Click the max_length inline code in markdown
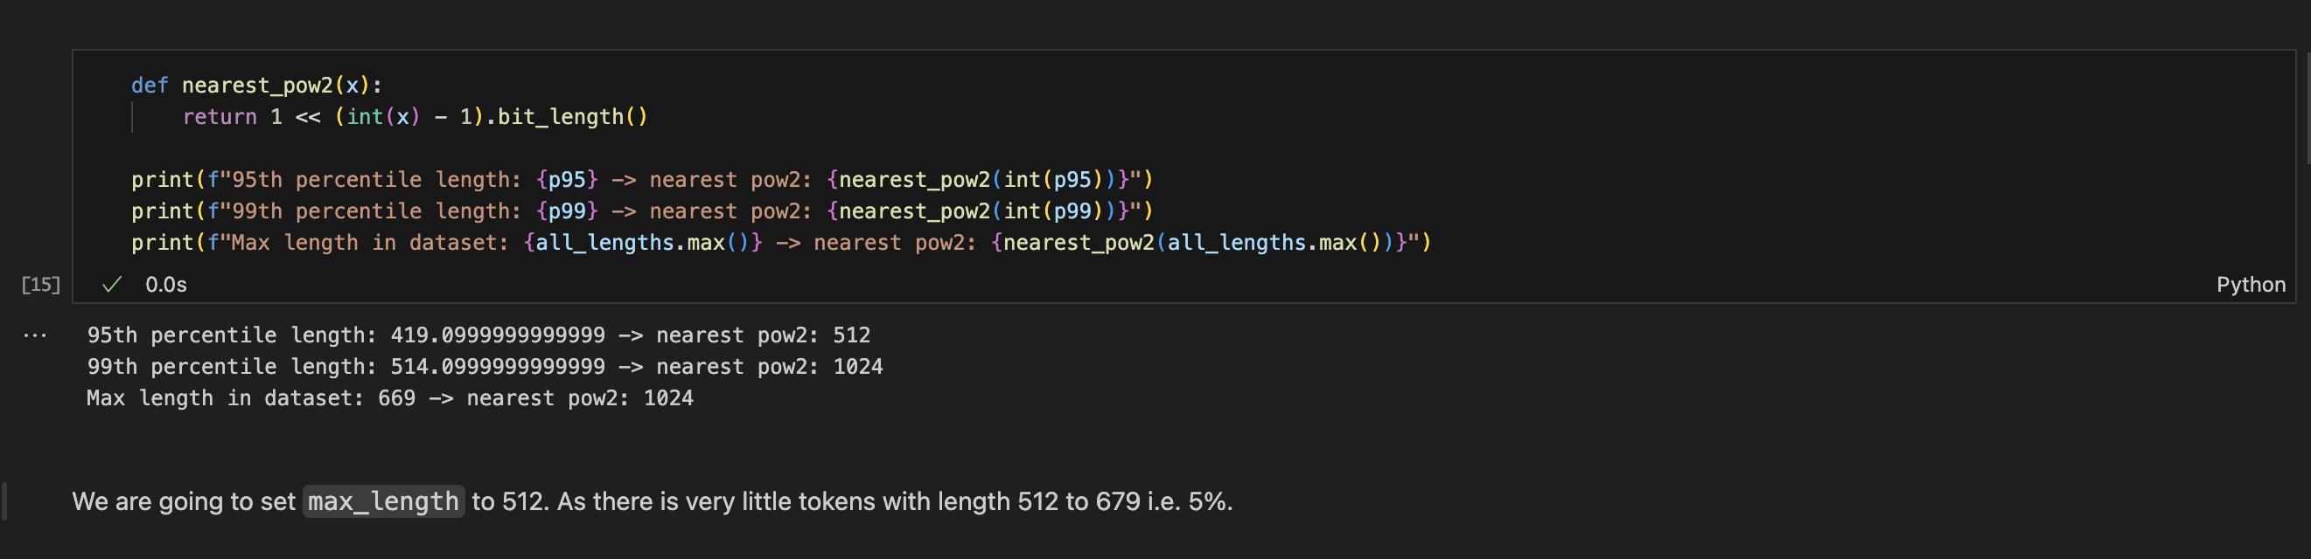Image resolution: width=2311 pixels, height=559 pixels. (383, 501)
